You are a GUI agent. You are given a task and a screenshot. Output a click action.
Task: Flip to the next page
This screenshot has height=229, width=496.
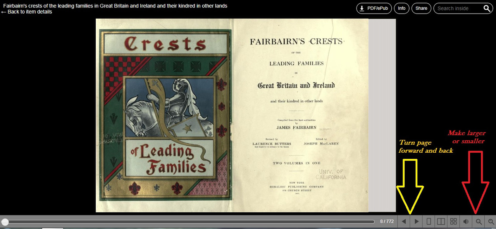pos(417,222)
